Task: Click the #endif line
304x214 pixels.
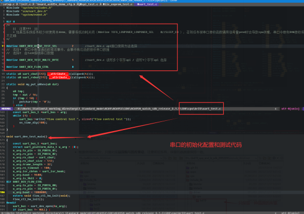Action: tap(11, 203)
